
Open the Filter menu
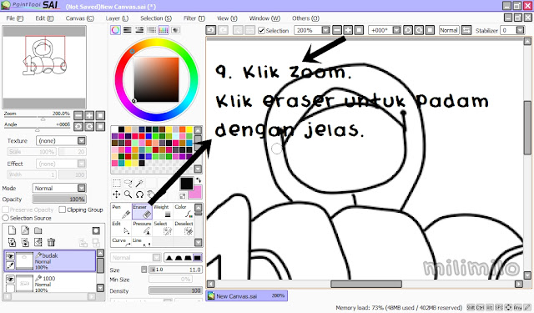click(194, 18)
